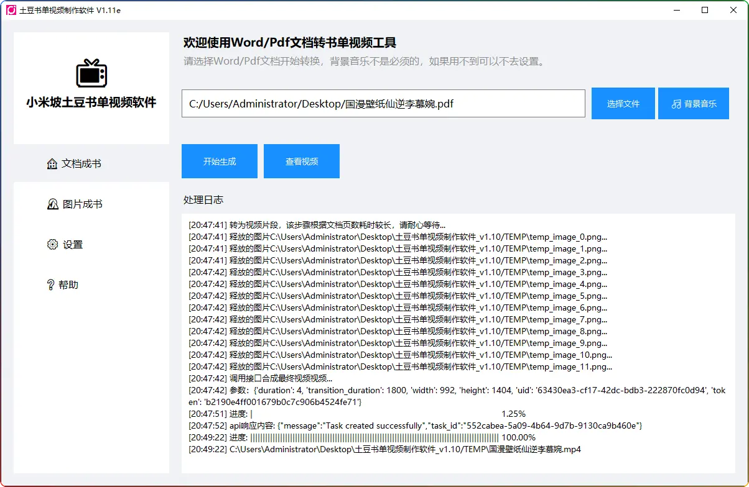Viewport: 749px width, 487px height.
Task: Click the app icon in the title bar
Action: tap(11, 11)
